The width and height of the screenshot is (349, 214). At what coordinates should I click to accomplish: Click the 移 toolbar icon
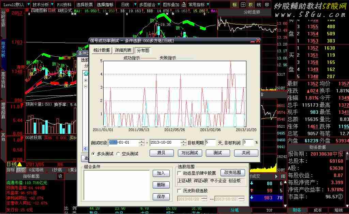click(x=267, y=5)
